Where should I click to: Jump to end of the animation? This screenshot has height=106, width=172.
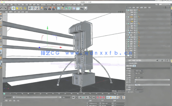(94, 97)
